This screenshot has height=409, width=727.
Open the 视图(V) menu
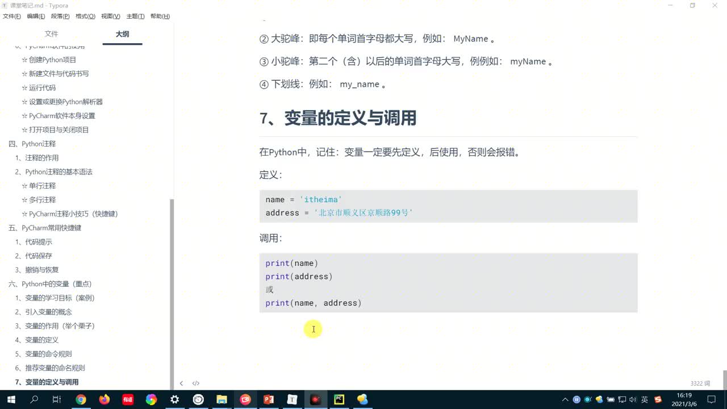point(110,16)
